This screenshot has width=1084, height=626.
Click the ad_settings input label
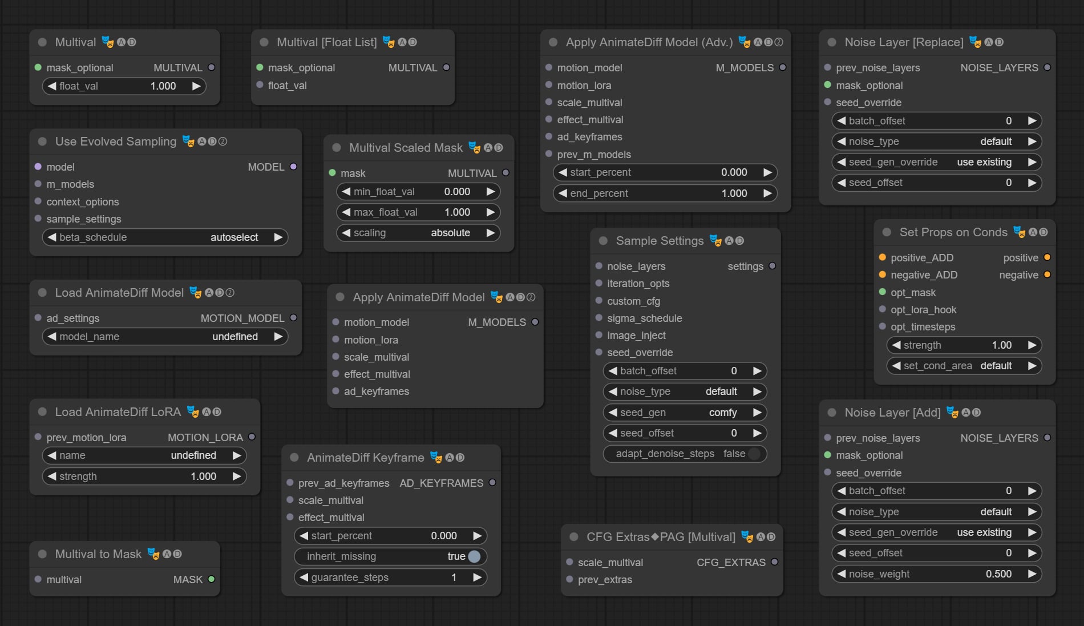coord(73,318)
